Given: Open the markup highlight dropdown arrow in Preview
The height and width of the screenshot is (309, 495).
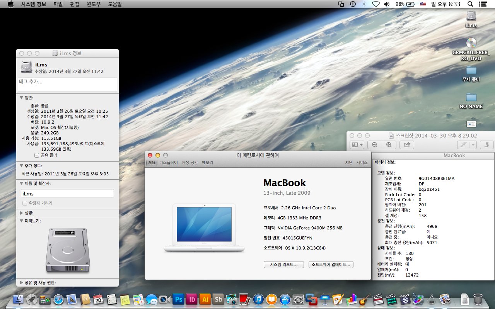Looking at the screenshot, I should (473, 145).
